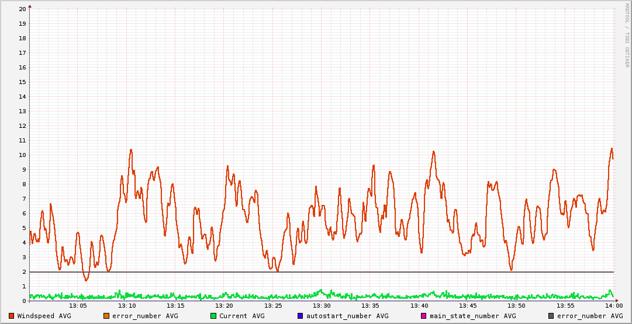The width and height of the screenshot is (632, 324).
Task: Click the gray error_number legend swatch
Action: pos(551,316)
